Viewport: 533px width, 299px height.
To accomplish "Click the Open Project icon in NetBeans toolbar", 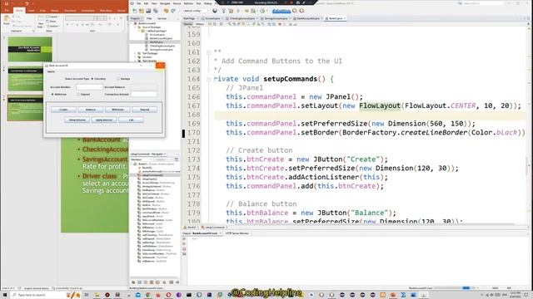I will pyautogui.click(x=148, y=11).
